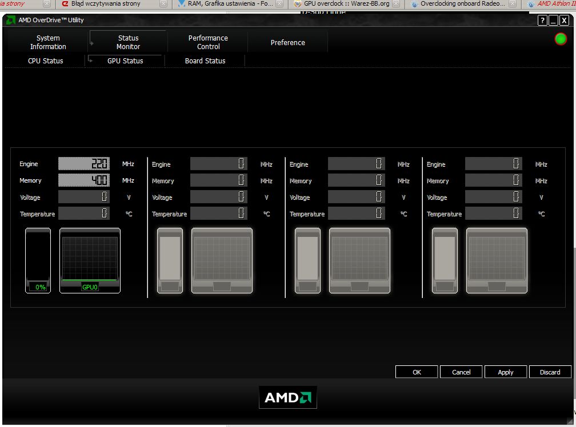This screenshot has width=576, height=427.
Task: Switch to browser tab 'GPU overclock :: Warez-BB.org'
Action: (346, 3)
